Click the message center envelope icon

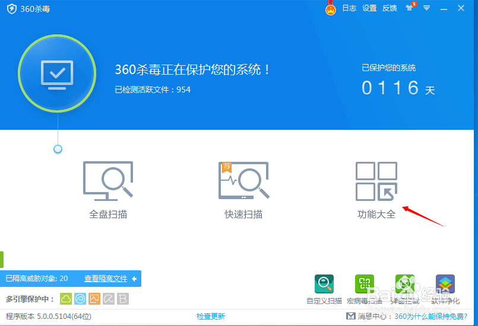pyautogui.click(x=350, y=317)
